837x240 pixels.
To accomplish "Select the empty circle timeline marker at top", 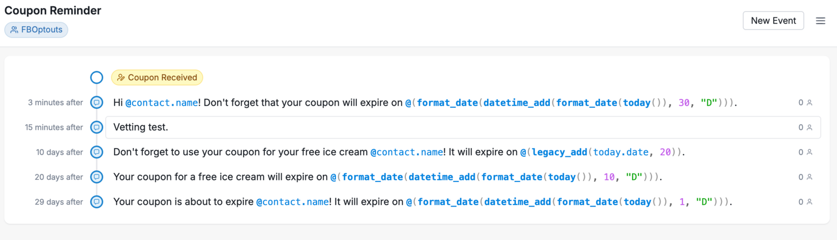I will pos(97,77).
